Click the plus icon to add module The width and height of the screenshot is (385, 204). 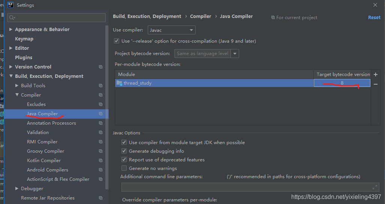(x=375, y=74)
